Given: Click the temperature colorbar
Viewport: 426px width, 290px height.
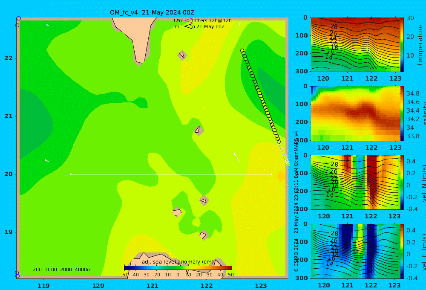Looking at the screenshot, I should (402, 45).
